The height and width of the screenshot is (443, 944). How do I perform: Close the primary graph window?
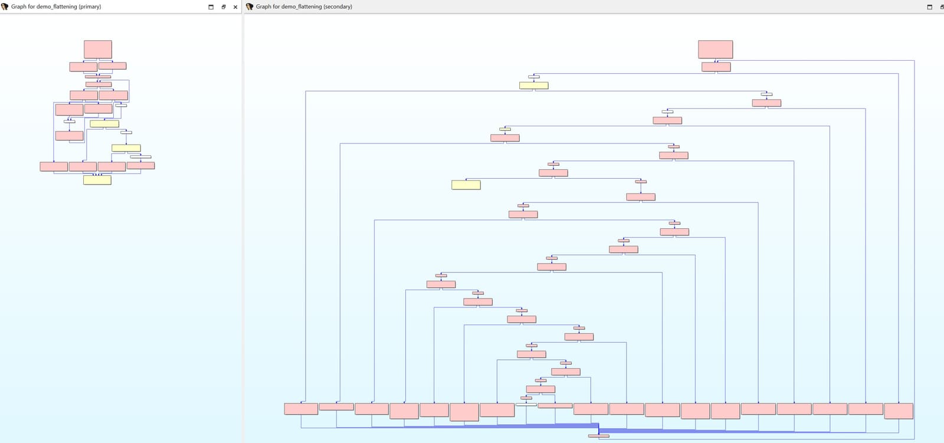tap(235, 7)
